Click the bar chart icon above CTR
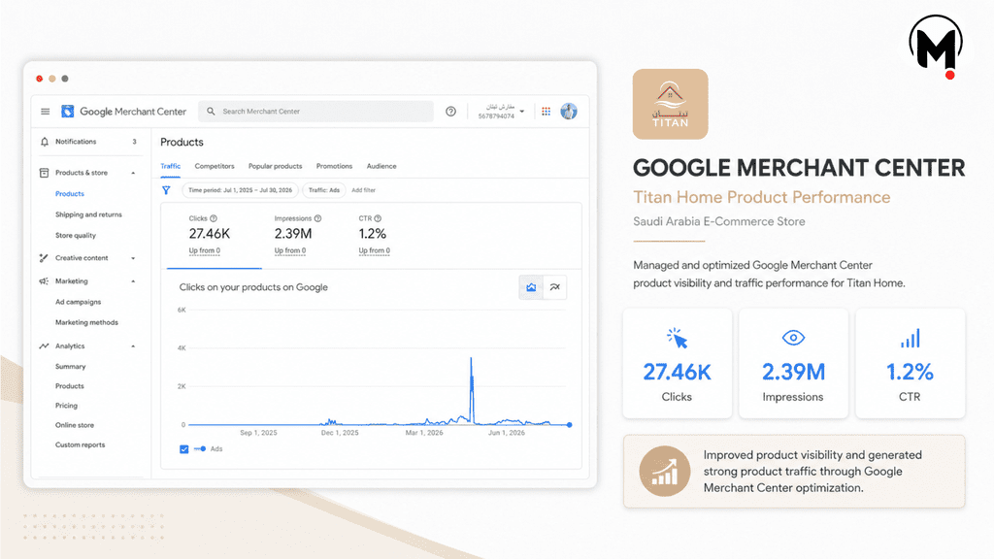994x559 pixels. (910, 338)
